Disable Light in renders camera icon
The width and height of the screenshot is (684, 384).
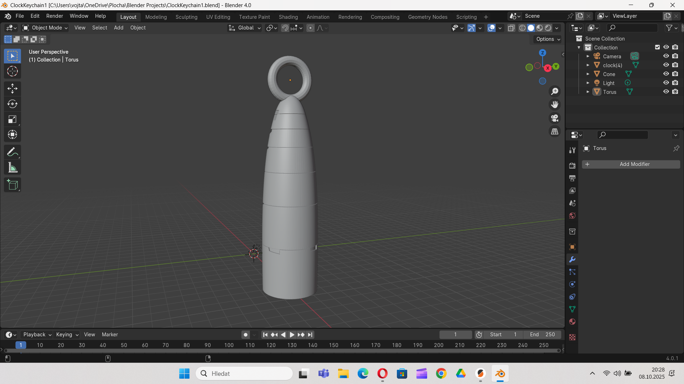tap(675, 83)
